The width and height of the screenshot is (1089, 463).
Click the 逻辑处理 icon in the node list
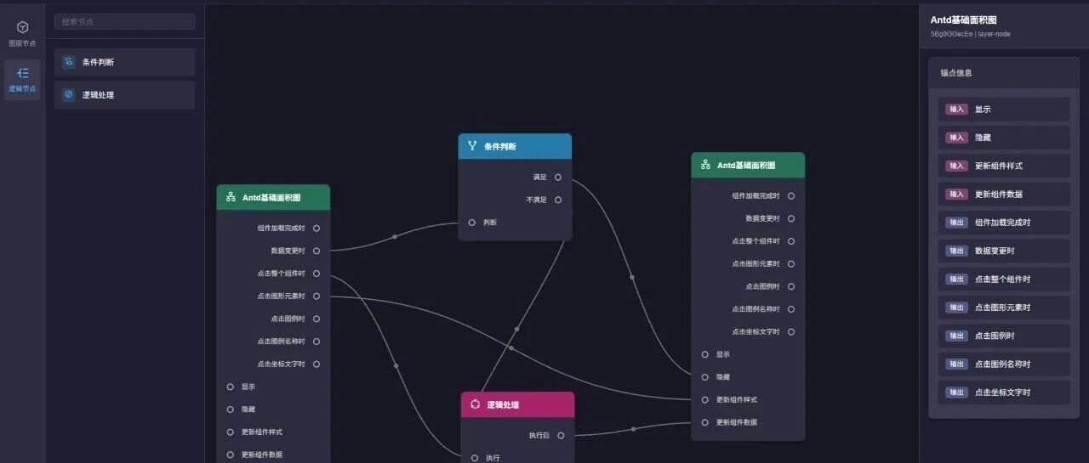coord(69,94)
